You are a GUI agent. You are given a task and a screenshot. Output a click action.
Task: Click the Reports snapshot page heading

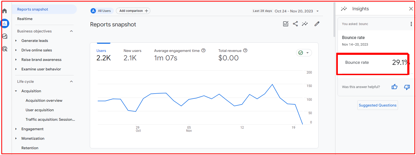[113, 25]
